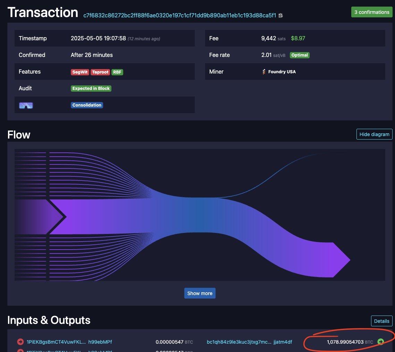Click the large central input arrow in diagram
The image size is (395, 352).
(x=40, y=217)
